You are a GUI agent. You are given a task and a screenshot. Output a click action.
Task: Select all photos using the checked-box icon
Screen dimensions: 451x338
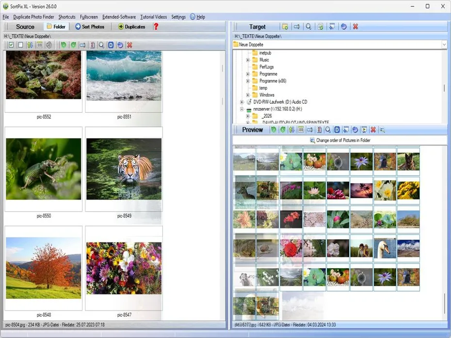11,45
